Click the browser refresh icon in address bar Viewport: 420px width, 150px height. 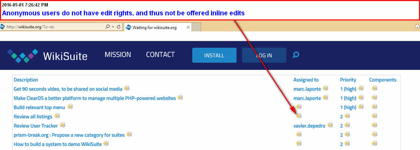click(119, 27)
